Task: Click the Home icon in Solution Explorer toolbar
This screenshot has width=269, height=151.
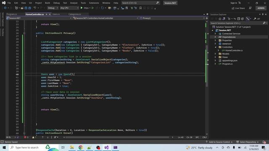Action: (220, 19)
